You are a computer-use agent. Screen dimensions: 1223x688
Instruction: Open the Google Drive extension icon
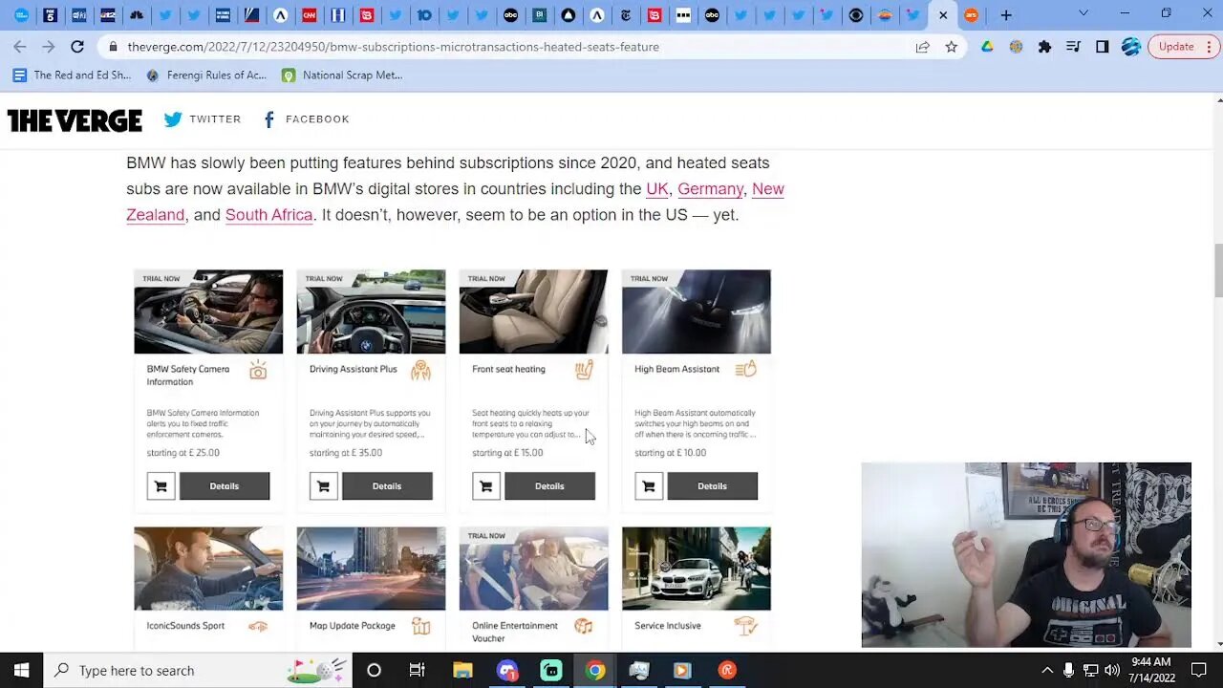point(987,47)
